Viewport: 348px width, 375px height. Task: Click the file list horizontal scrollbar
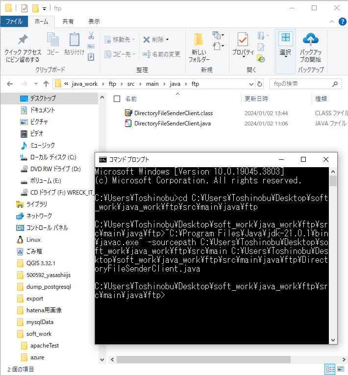(x=203, y=359)
